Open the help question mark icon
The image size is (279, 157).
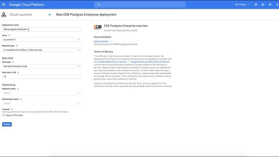tap(270, 5)
